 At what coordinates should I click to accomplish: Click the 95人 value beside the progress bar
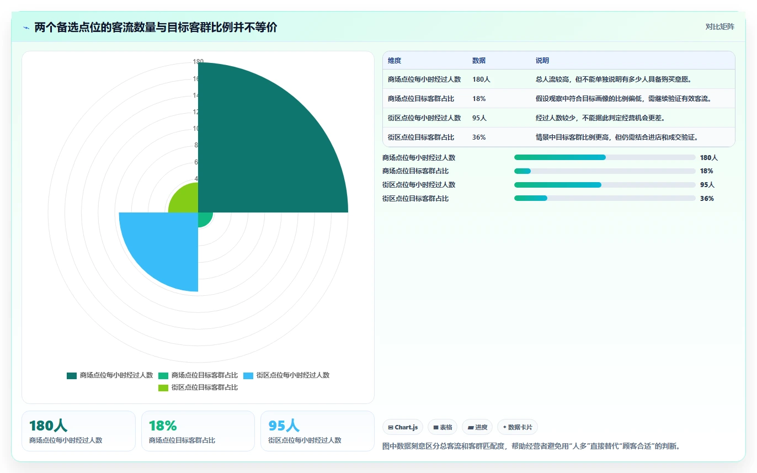(707, 185)
